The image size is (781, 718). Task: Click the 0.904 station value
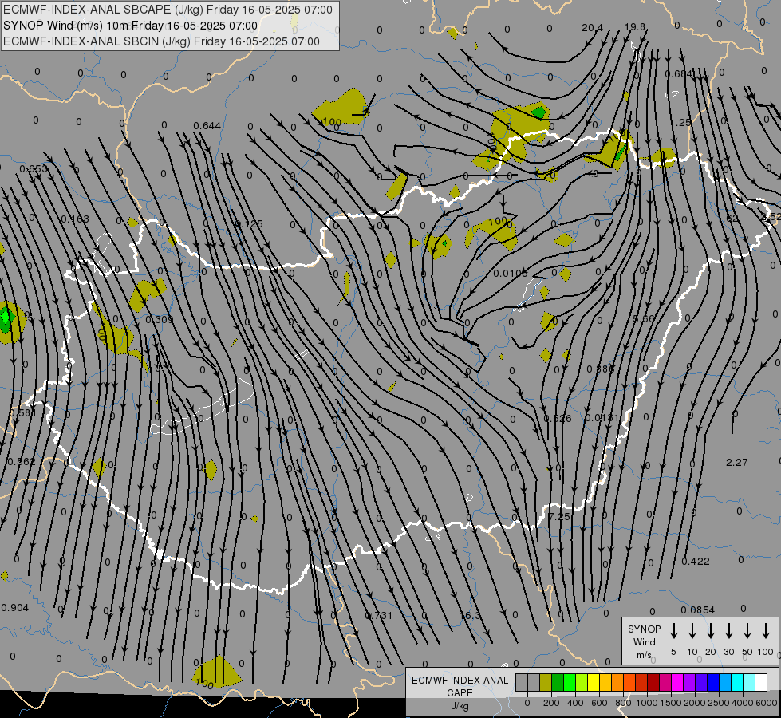point(15,608)
